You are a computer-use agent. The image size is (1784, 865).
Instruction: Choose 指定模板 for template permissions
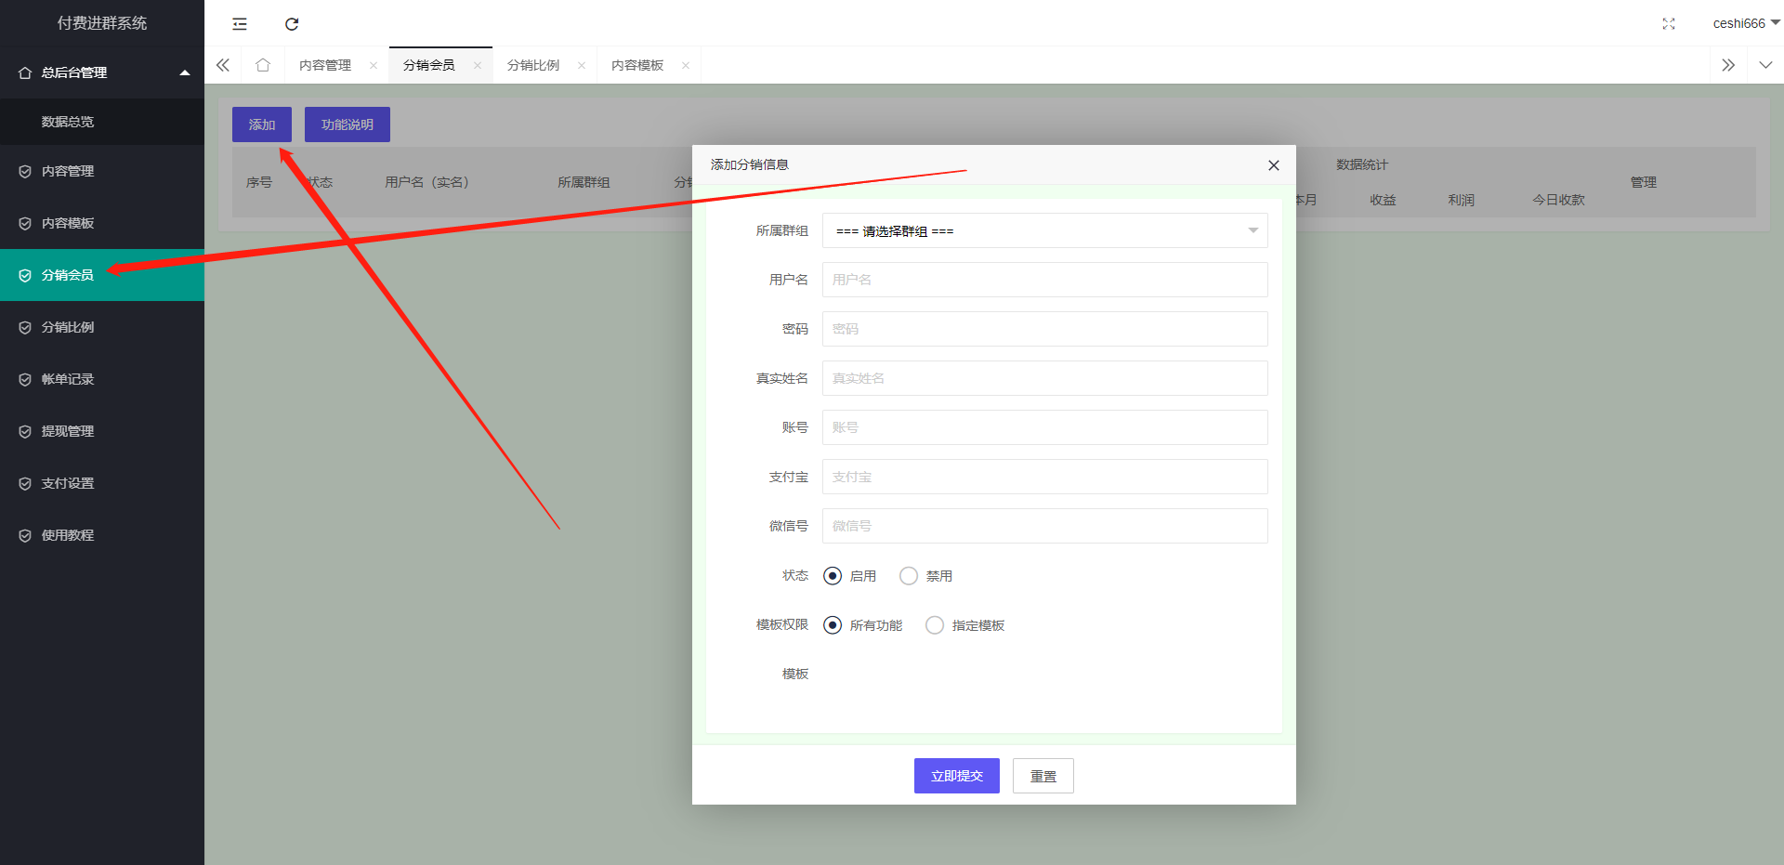[934, 624]
